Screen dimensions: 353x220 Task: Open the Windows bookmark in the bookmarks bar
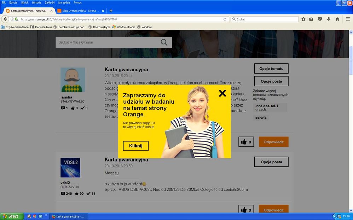(x=145, y=27)
